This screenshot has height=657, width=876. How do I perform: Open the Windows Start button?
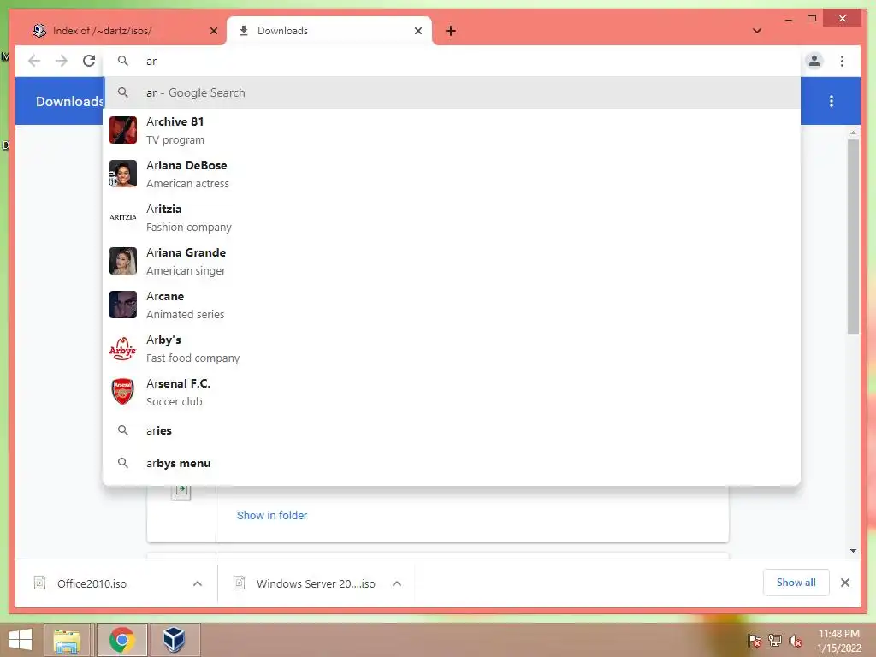click(21, 640)
